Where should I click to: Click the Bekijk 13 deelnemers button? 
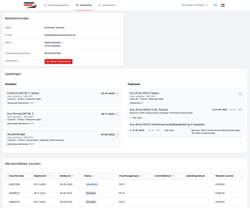click(58, 61)
